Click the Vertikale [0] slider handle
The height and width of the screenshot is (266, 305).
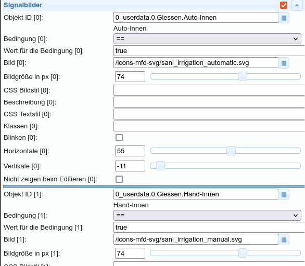(160, 166)
